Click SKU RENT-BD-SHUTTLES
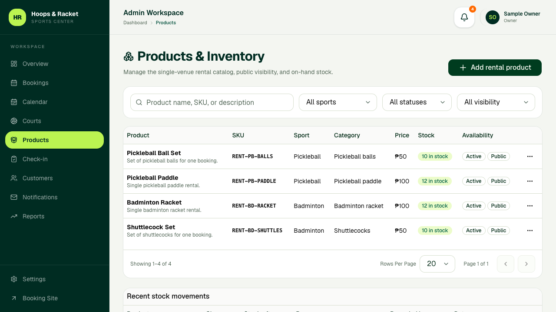The image size is (556, 312). coord(257,231)
